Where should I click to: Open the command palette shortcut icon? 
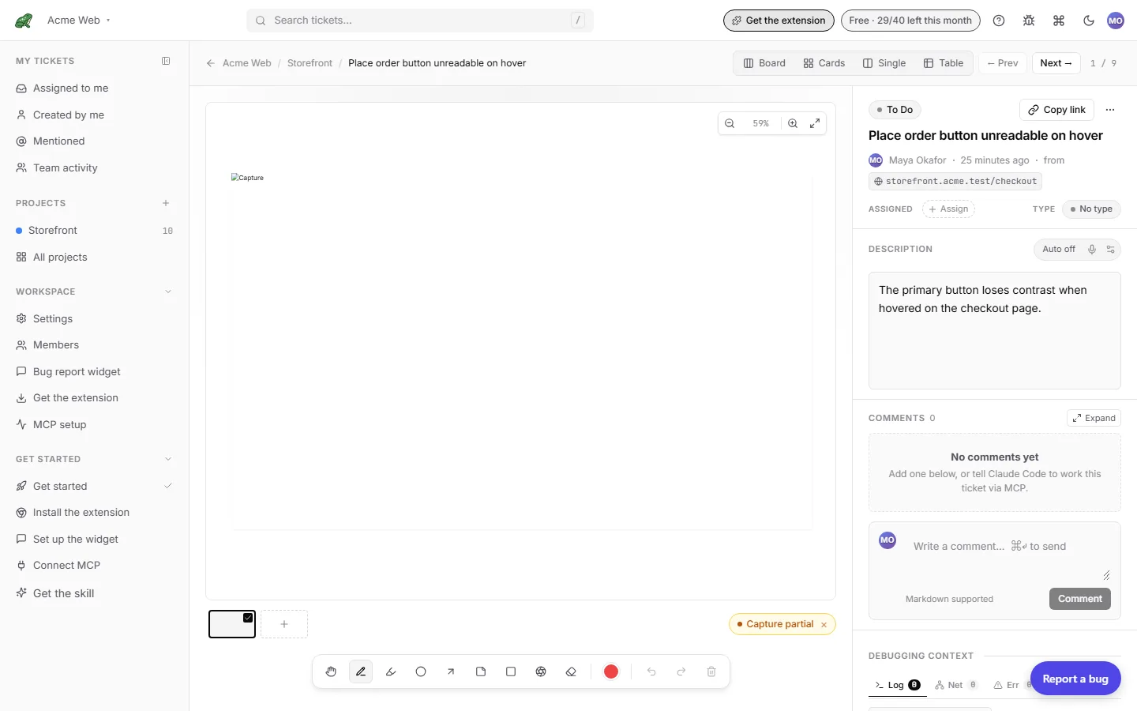point(1059,21)
